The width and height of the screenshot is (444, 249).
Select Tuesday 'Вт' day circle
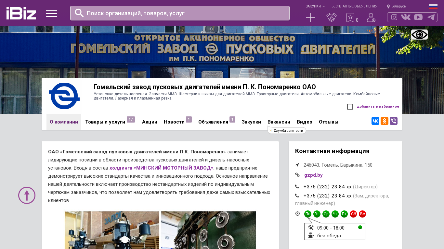coord(317,214)
